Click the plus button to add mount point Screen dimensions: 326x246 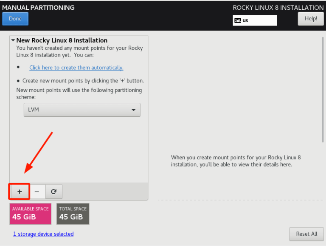click(20, 192)
